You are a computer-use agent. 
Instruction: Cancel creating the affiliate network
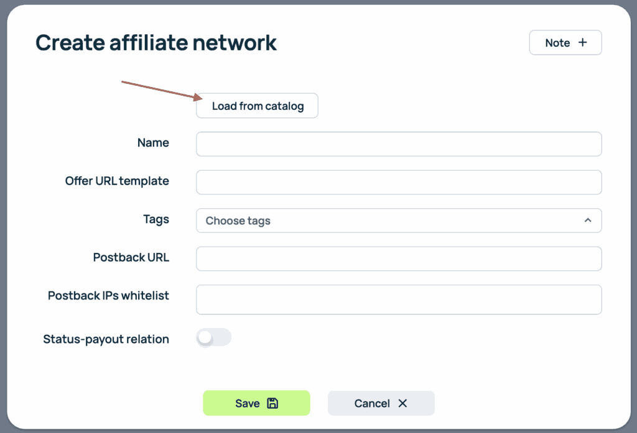pos(381,403)
